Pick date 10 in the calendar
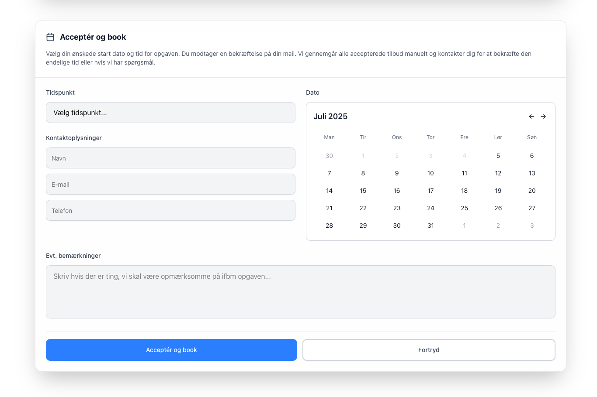 tap(430, 173)
